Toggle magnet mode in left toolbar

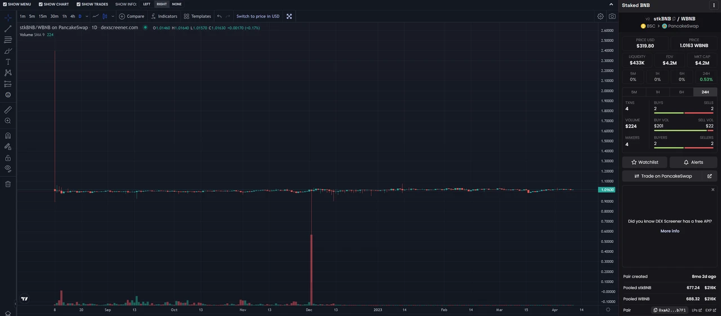click(8, 136)
